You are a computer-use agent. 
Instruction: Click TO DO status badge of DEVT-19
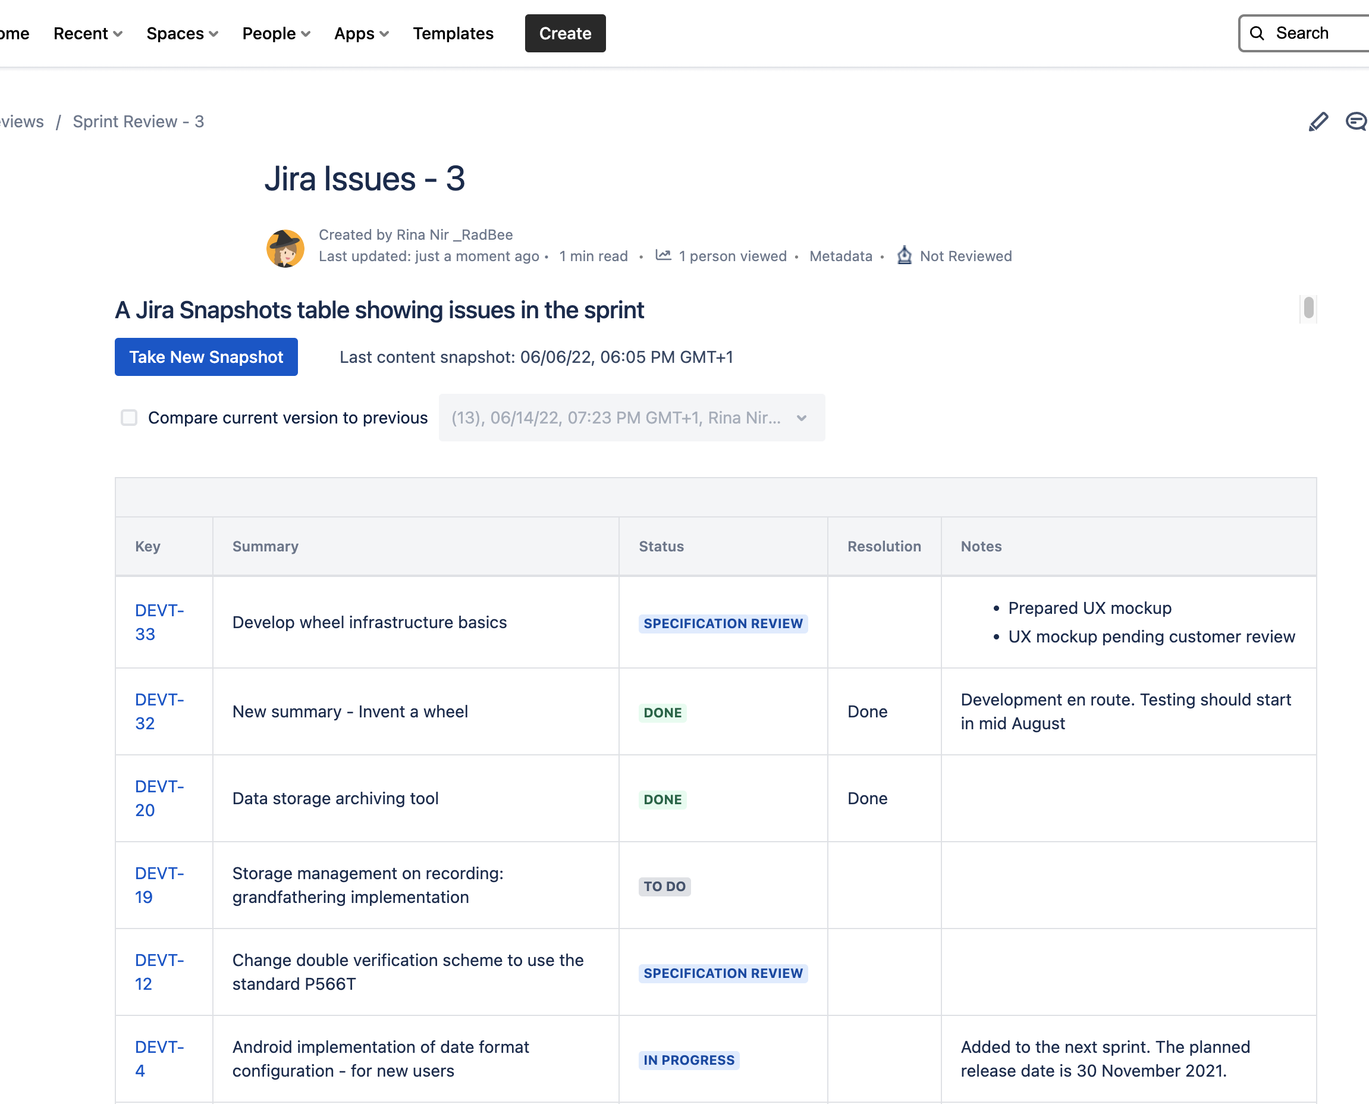click(x=664, y=886)
